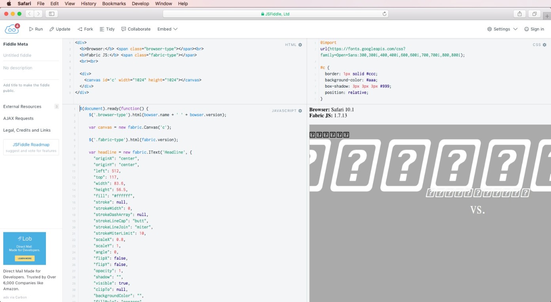Open the Edit menu
The width and height of the screenshot is (551, 302).
[x=55, y=4]
